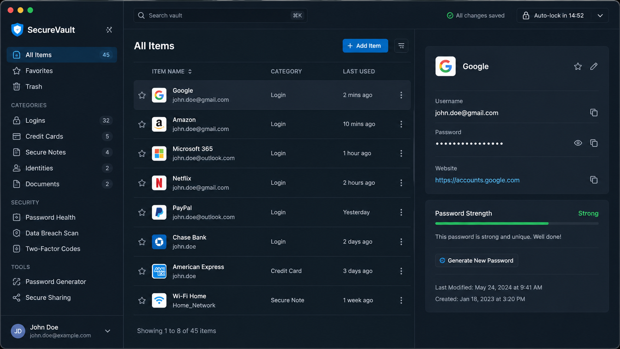This screenshot has width=620, height=349.
Task: Click the Microsoft 365 logo icon
Action: (x=159, y=153)
